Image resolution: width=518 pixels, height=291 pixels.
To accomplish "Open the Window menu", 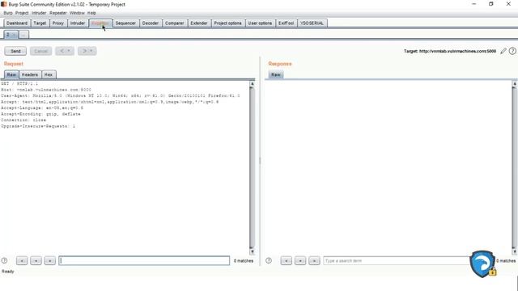I will click(x=77, y=13).
